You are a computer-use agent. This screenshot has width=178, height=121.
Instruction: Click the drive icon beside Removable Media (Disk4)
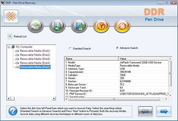click(17, 63)
